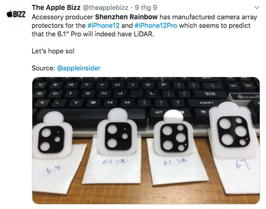Click the second 6.1 triple-lens protector in photo
This screenshot has height=209, width=266.
[x=173, y=135]
